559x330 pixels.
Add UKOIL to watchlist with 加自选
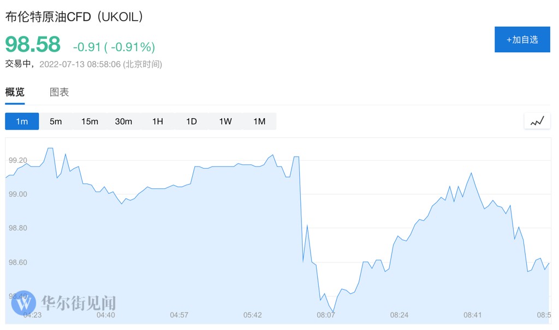click(x=522, y=40)
